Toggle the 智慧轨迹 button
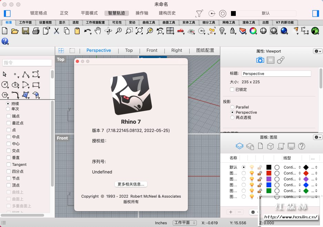 117,13
